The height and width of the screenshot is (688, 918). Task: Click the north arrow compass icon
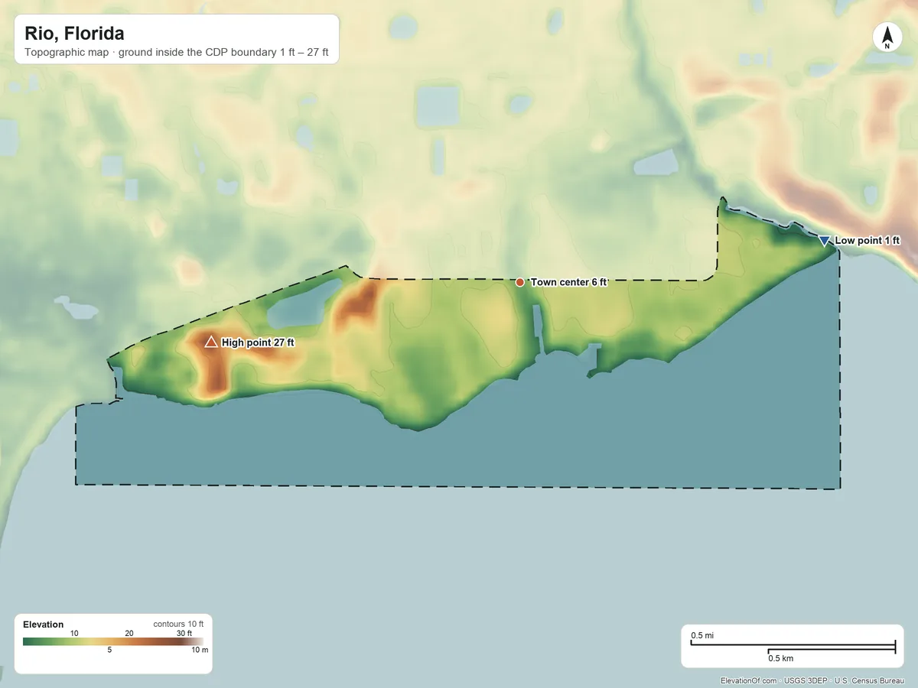[887, 37]
